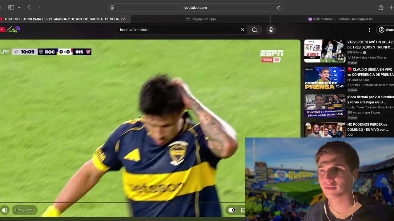394x221 pixels.
Task: Sign in with the Acceder button
Action: (385, 30)
